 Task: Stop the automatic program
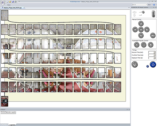pos(137,45)
